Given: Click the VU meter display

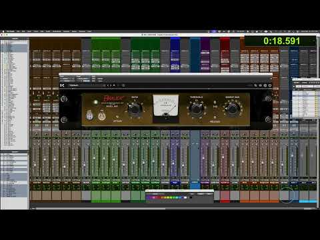Looking at the screenshot, I should click(166, 106).
